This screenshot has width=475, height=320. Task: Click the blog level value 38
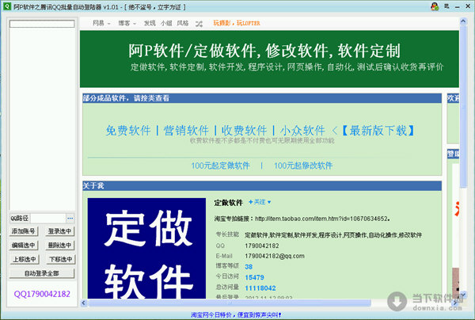(249, 267)
